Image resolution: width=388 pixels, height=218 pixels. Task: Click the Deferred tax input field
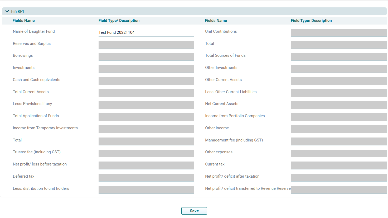[x=146, y=178]
